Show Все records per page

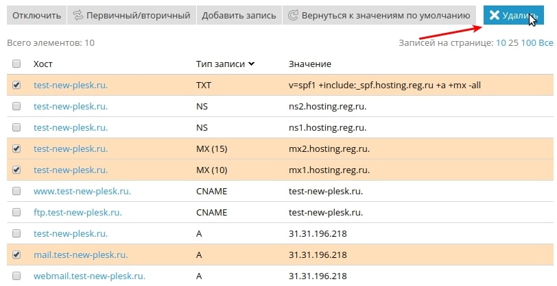pyautogui.click(x=545, y=42)
